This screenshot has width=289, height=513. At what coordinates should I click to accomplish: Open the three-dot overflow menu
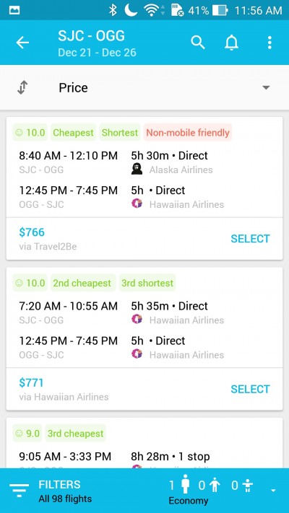coord(269,43)
